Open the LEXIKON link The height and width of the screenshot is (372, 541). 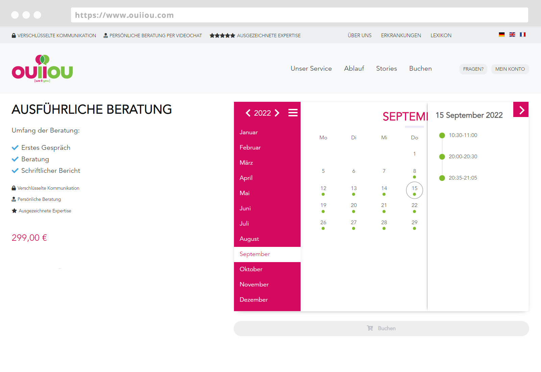point(441,36)
